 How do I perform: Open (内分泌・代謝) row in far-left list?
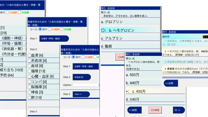tap(13, 54)
